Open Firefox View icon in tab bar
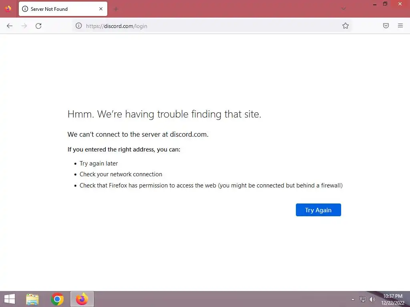The width and height of the screenshot is (410, 307). tap(8, 9)
